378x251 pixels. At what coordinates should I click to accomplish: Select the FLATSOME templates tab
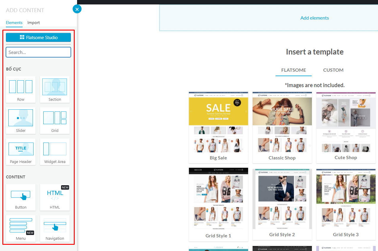(x=294, y=70)
